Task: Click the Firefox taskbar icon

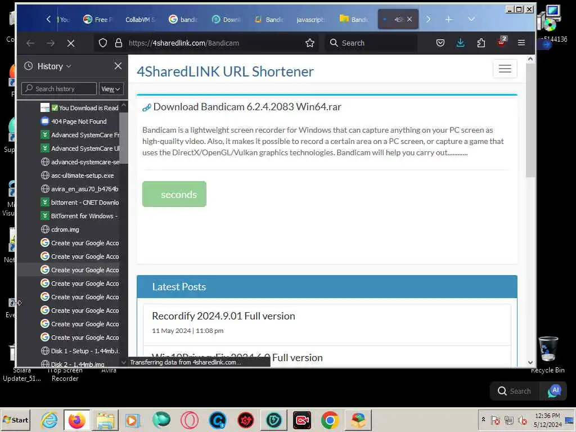Action: 76,420
